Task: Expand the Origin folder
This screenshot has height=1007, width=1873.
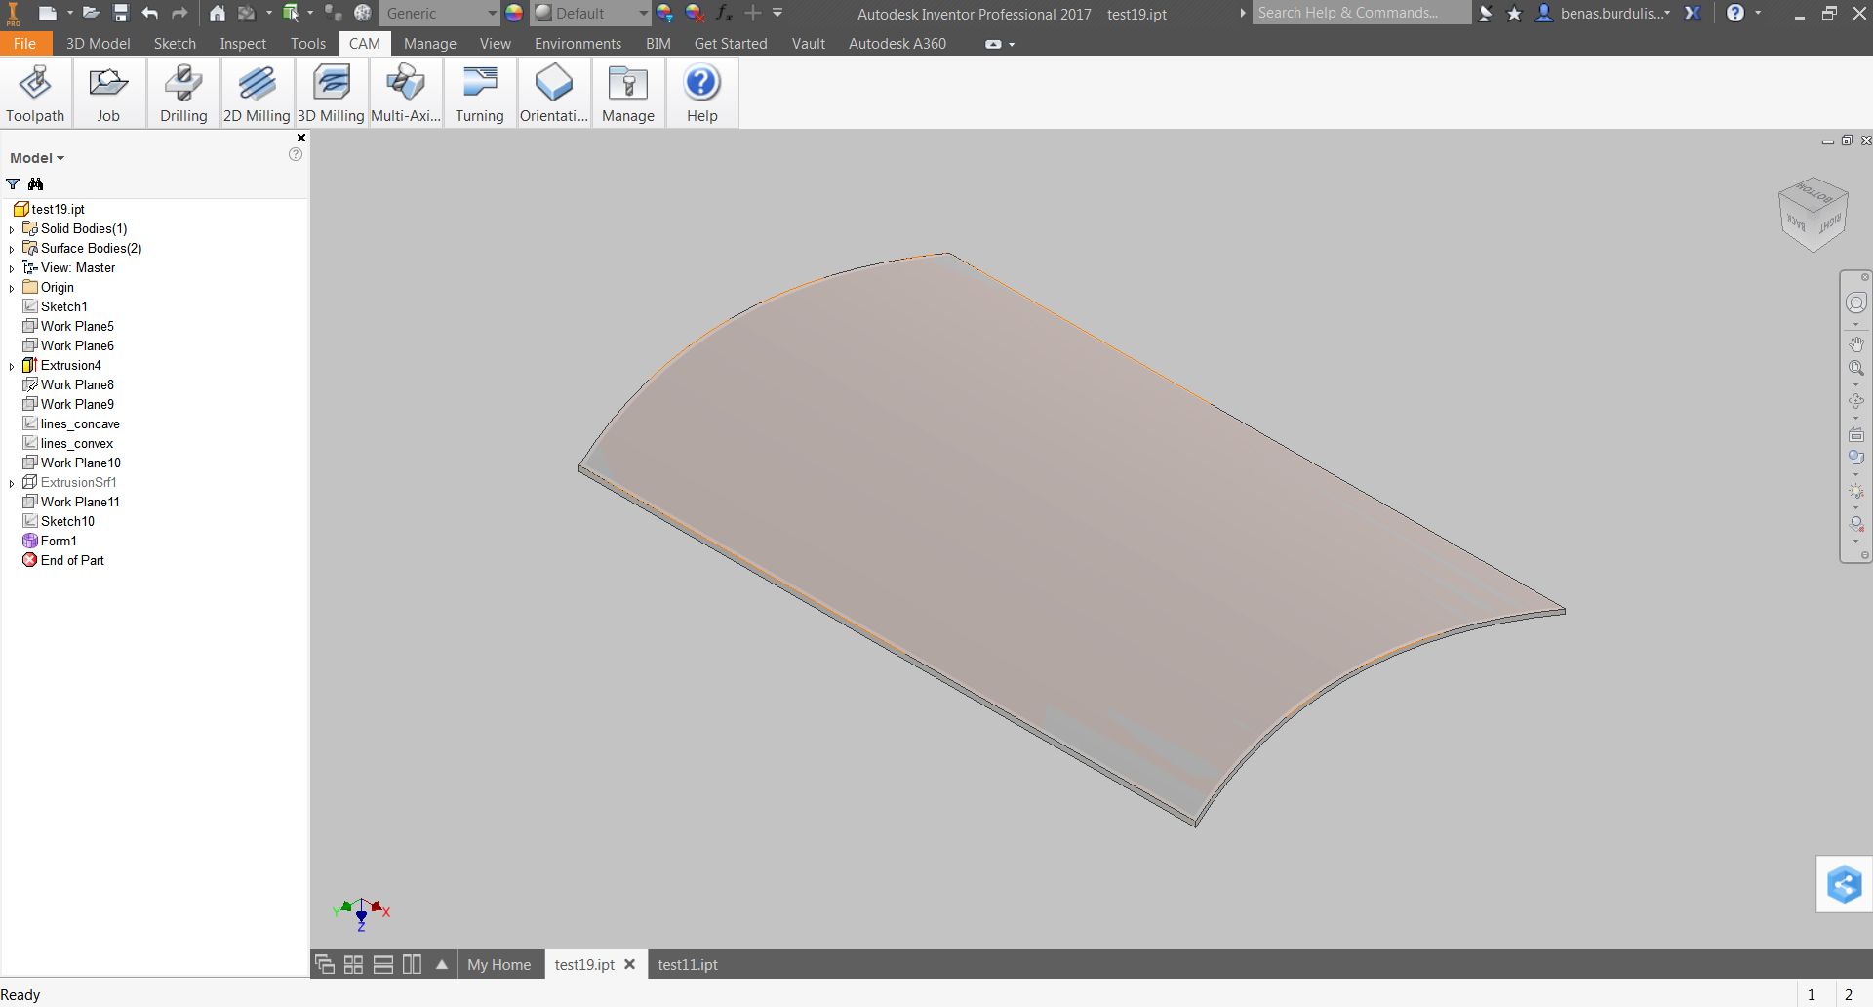Action: (x=11, y=287)
